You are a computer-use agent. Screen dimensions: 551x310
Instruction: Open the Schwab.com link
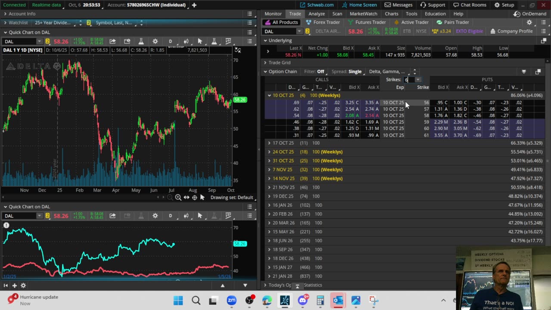pos(317,5)
